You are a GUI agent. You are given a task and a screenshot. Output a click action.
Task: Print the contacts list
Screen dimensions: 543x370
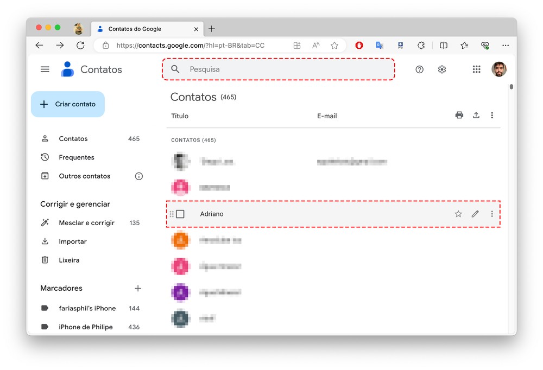pyautogui.click(x=459, y=115)
